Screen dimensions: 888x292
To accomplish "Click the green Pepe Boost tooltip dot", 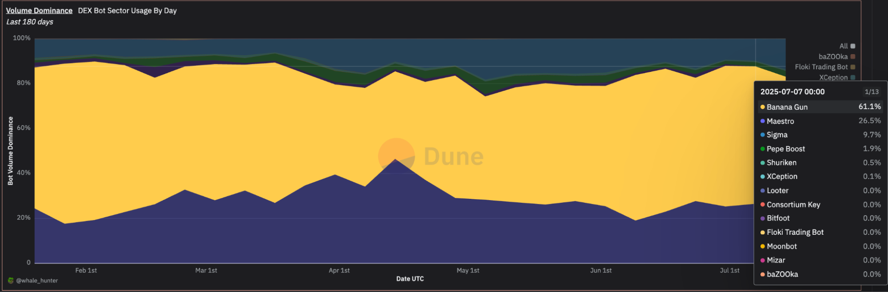I will 762,149.
